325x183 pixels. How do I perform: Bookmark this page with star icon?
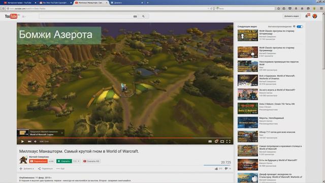[278, 9]
